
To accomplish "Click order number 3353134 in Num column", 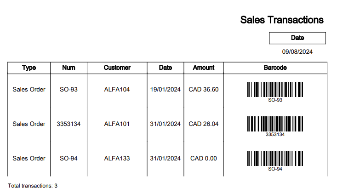I will coord(69,124).
